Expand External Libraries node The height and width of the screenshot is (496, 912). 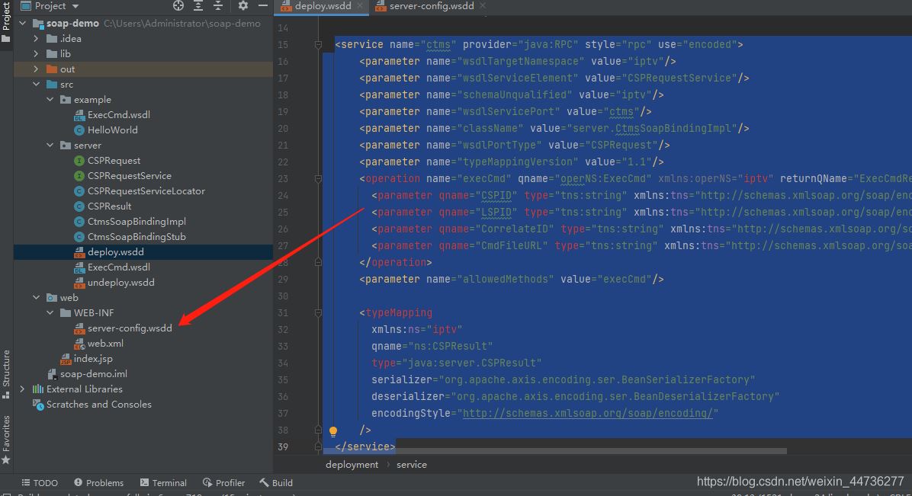22,389
